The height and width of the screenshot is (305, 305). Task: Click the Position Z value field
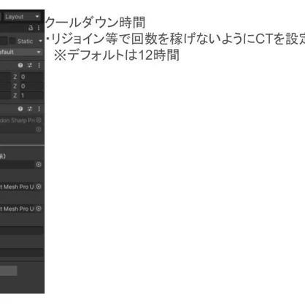point(31,77)
